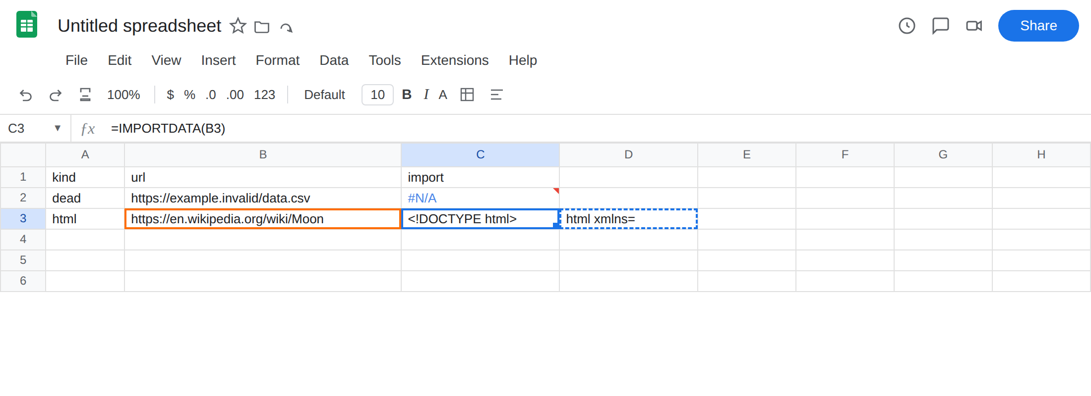1091x396 pixels.
Task: Open the comments panel icon
Action: (x=941, y=26)
